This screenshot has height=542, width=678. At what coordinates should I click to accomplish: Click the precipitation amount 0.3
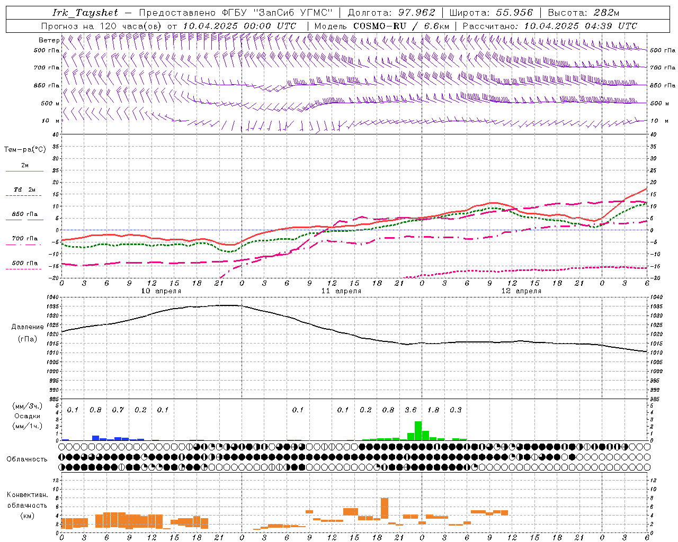click(x=456, y=410)
